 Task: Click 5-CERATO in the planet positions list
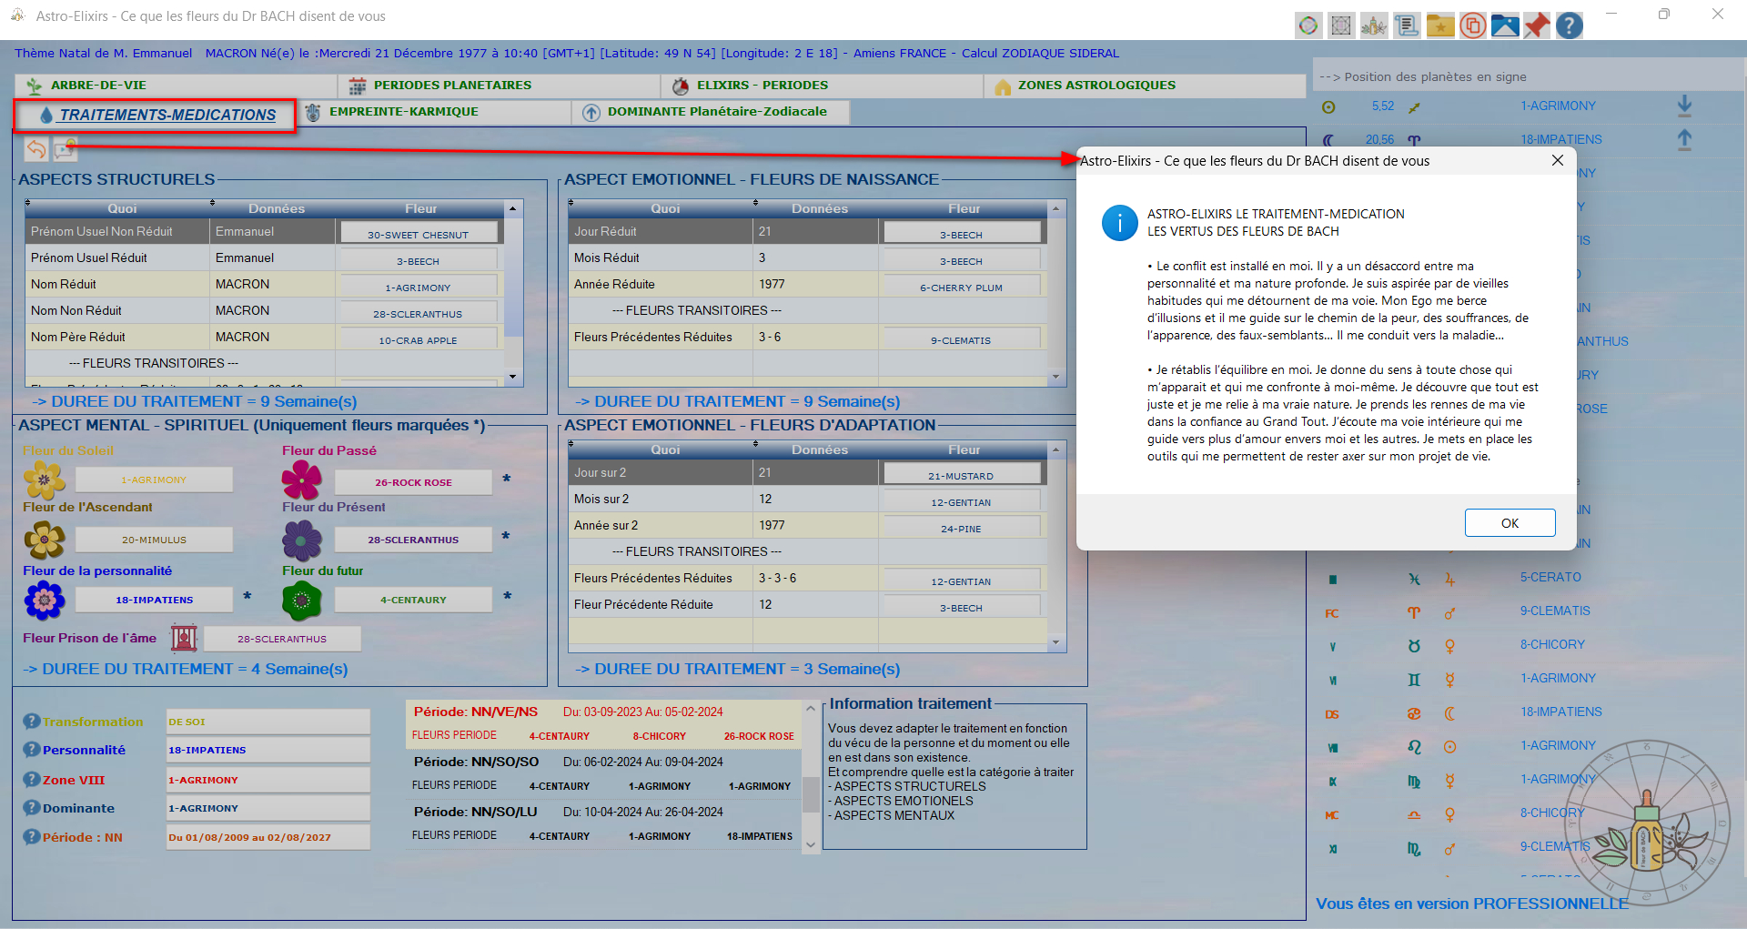click(x=1550, y=577)
